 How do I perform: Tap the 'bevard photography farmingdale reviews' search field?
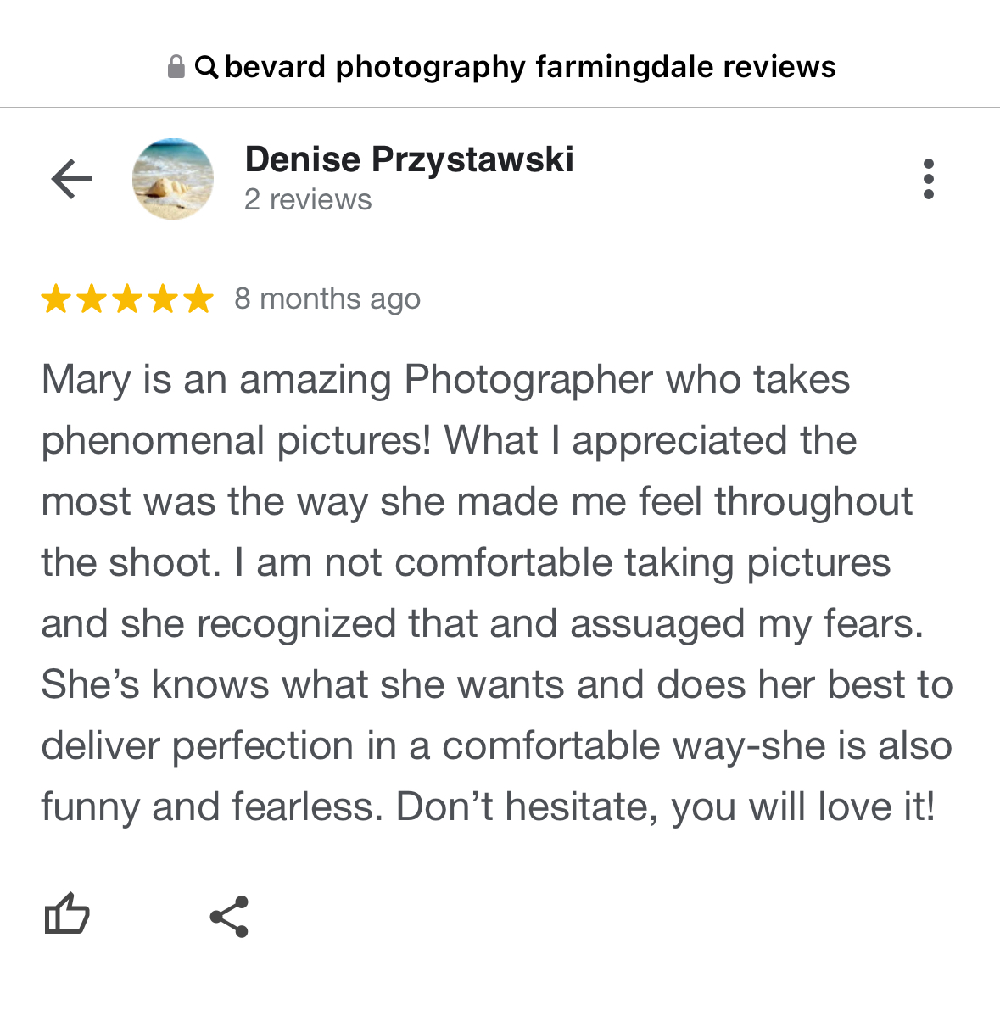530,67
